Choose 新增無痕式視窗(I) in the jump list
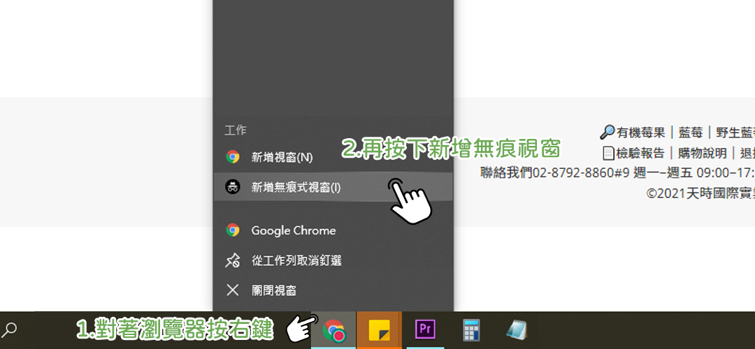The image size is (755, 349). click(x=333, y=186)
